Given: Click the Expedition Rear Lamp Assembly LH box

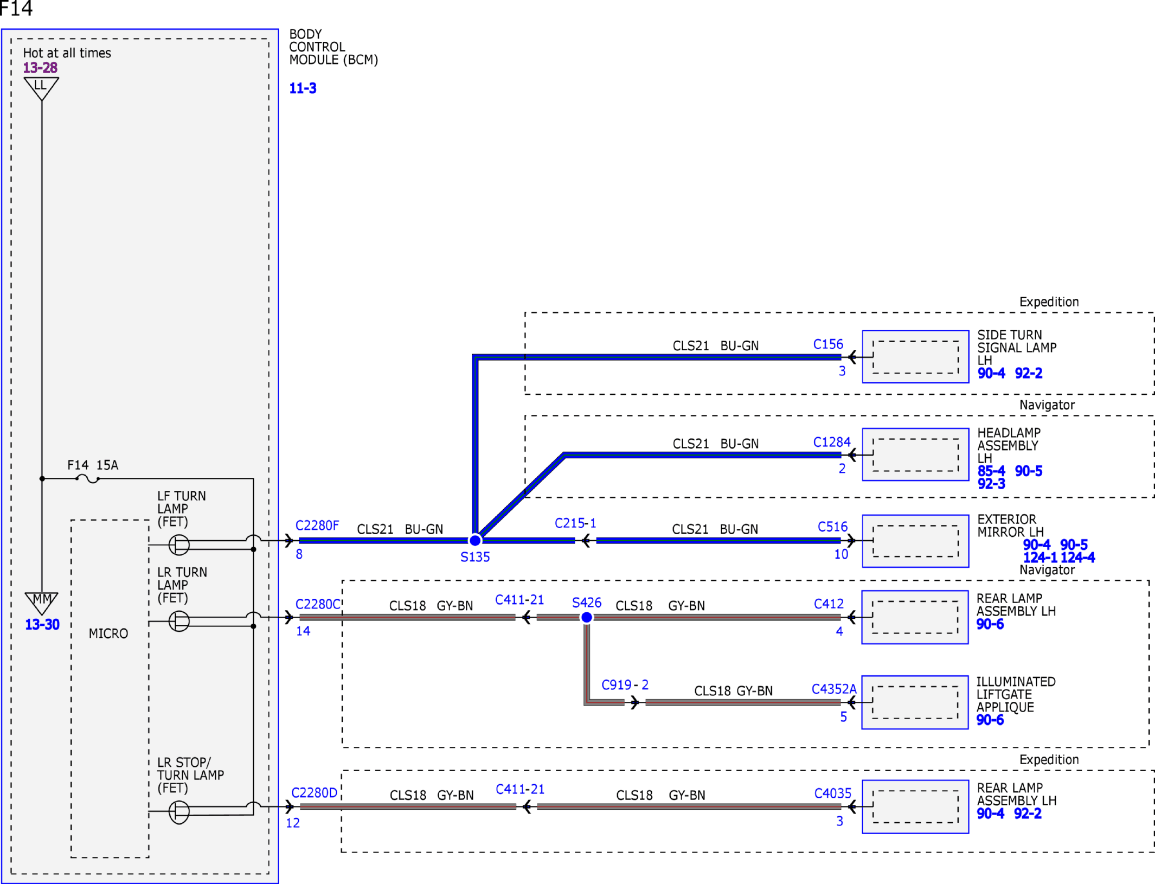Looking at the screenshot, I should point(915,806).
